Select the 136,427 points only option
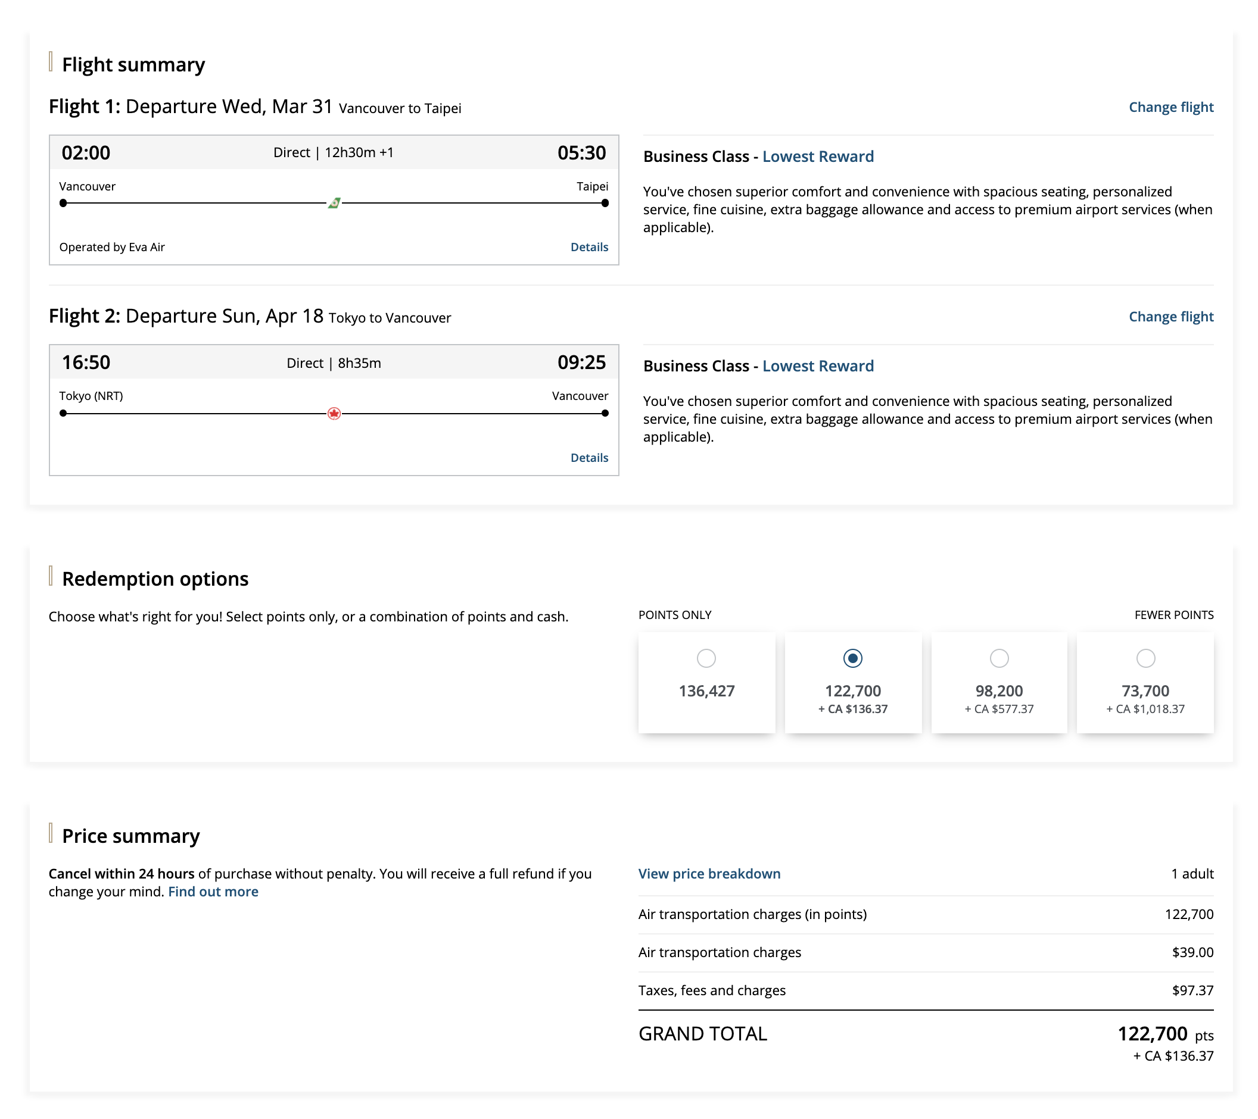Screen dimensions: 1258x1119 coord(706,658)
